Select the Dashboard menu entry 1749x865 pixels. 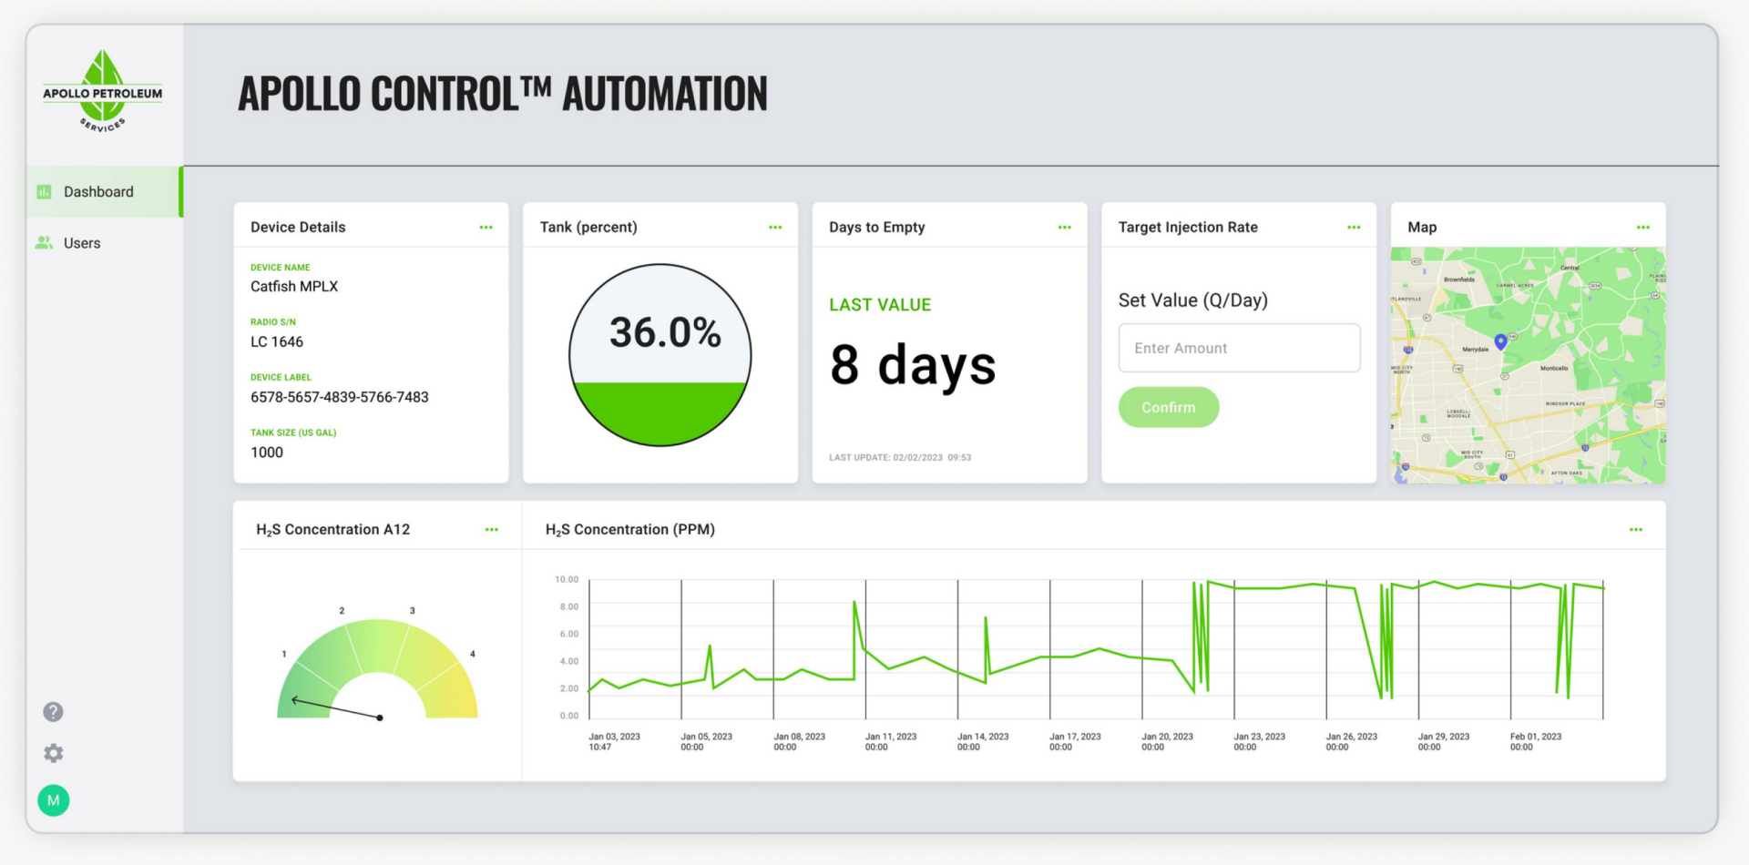coord(98,191)
